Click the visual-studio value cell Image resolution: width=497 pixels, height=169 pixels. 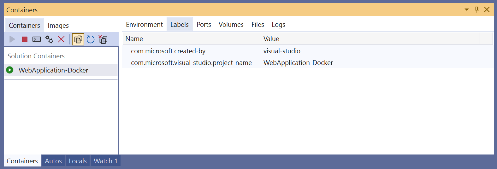click(282, 51)
